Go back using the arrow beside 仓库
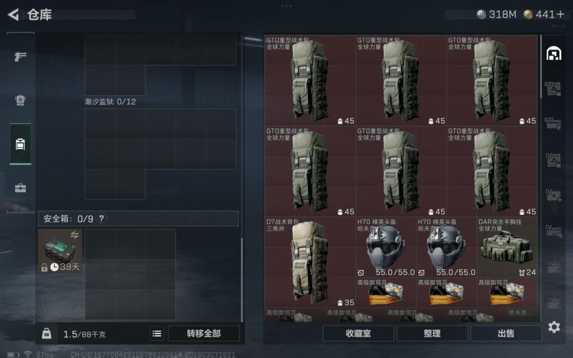 click(13, 15)
